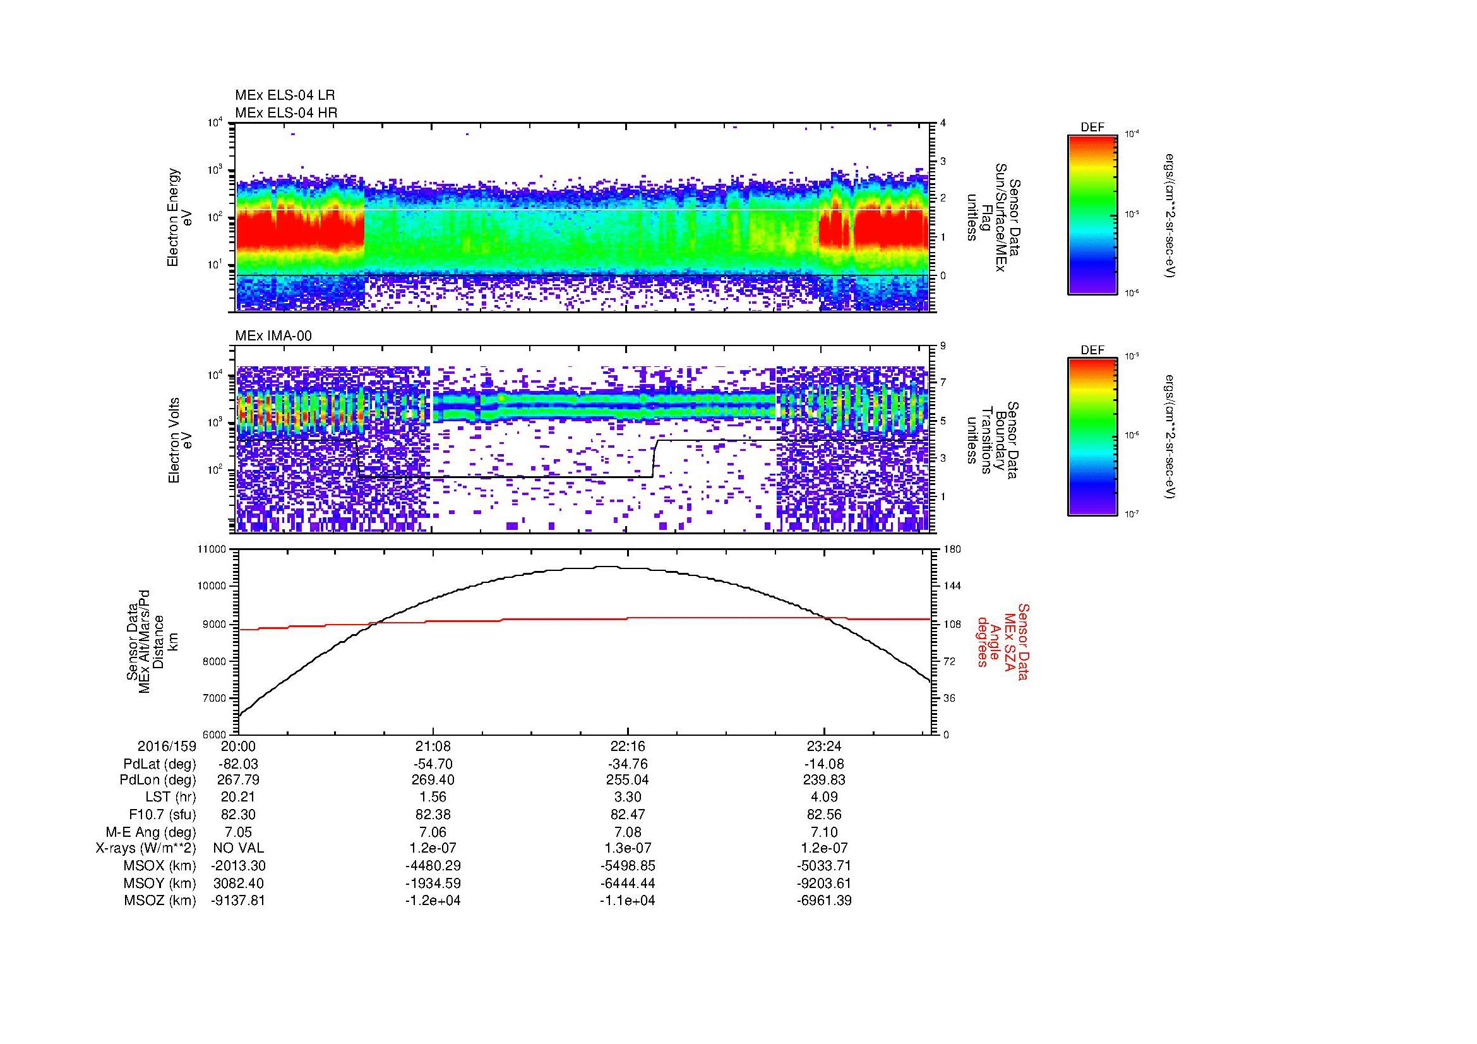1477x1044 pixels.
Task: Click the 180 SZA axis tick label
Action: click(x=952, y=549)
